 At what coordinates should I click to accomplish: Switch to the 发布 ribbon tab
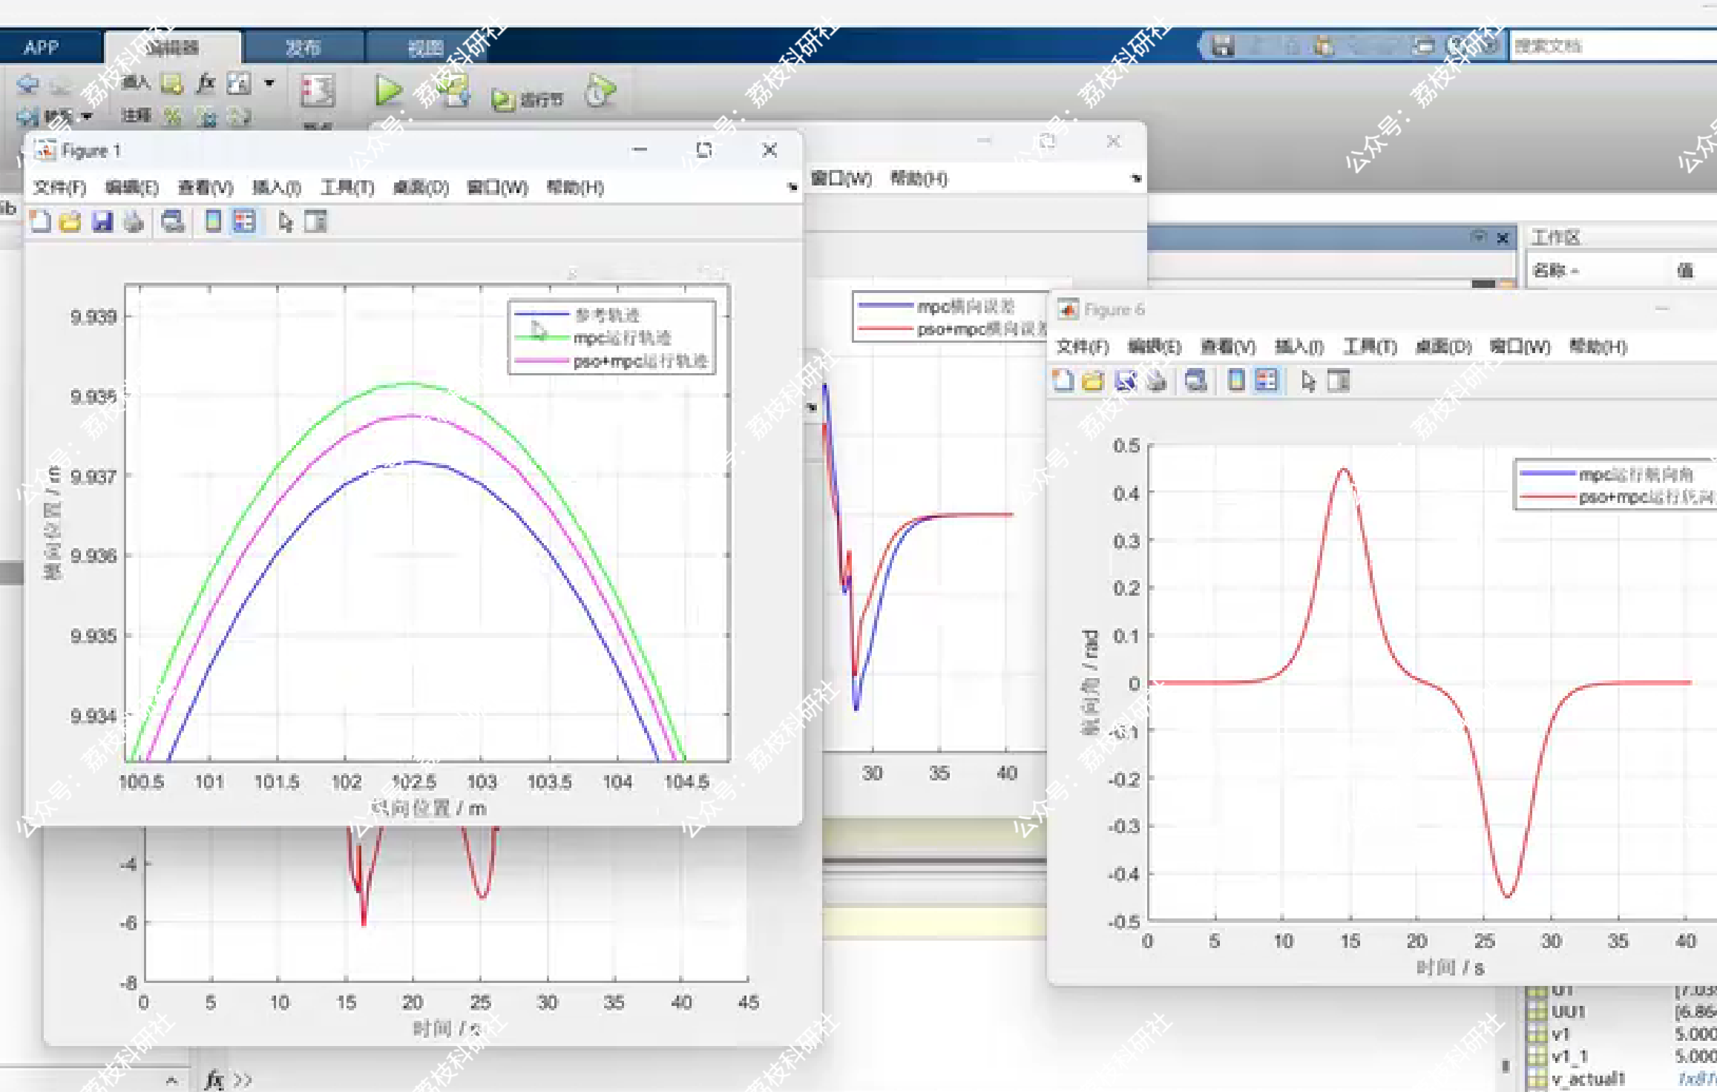(303, 48)
